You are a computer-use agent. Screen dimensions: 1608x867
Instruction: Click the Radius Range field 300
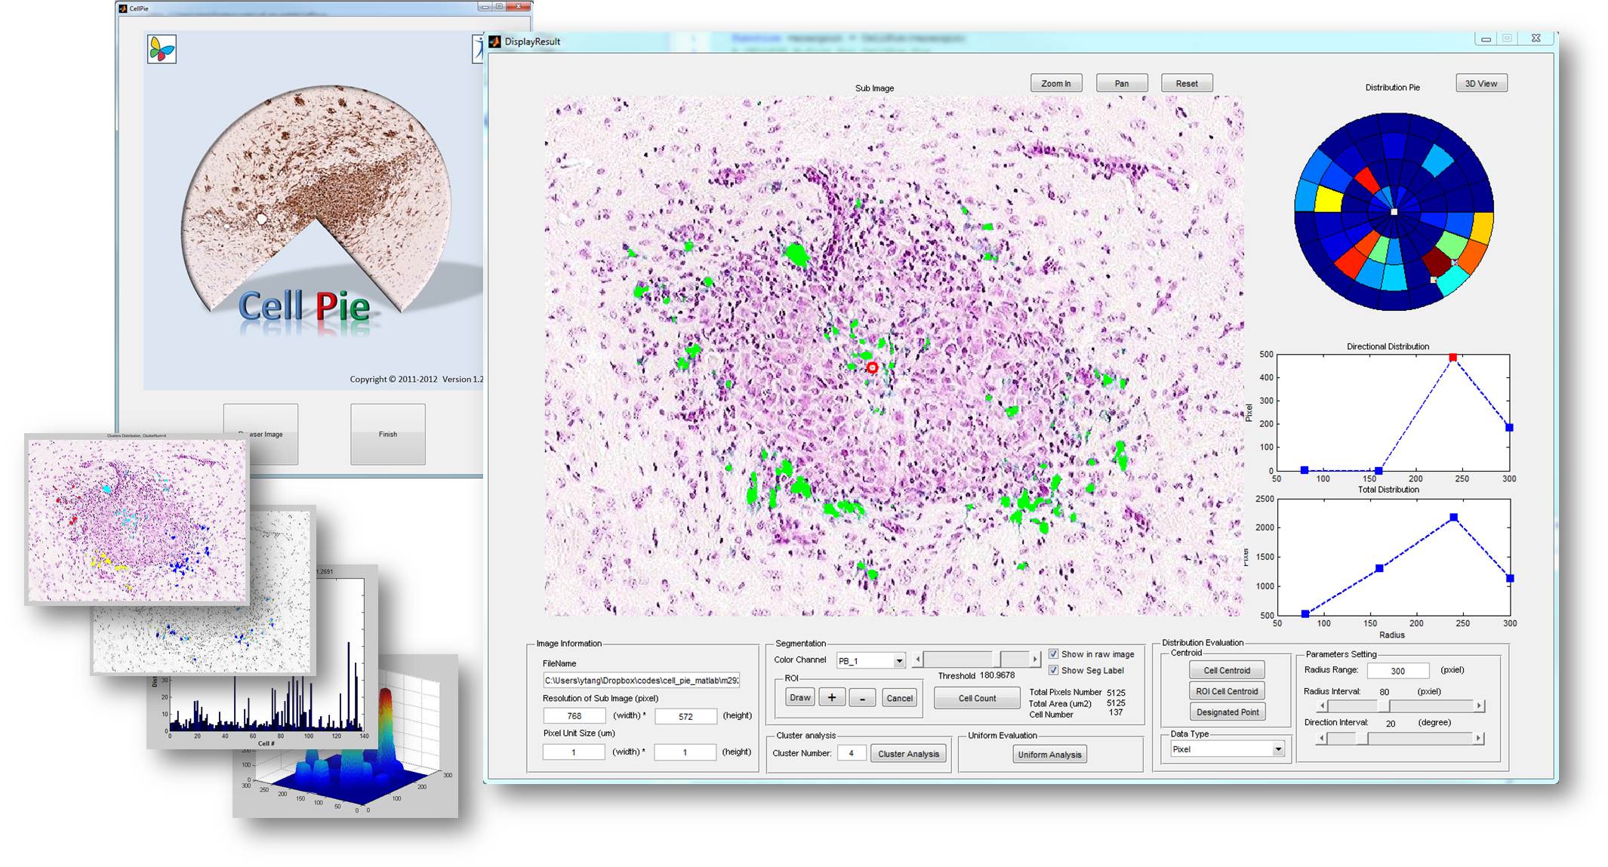[x=1398, y=671]
